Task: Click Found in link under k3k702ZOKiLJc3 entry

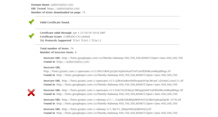Action: click(117, 94)
